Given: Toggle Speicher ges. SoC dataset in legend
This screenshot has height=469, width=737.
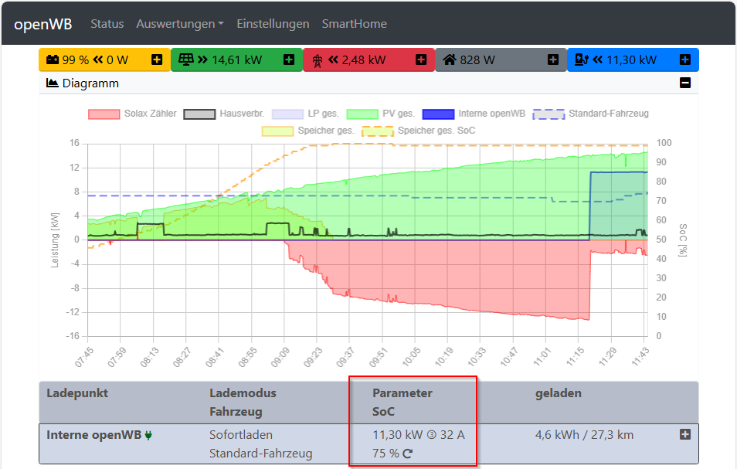Looking at the screenshot, I should coord(419,131).
